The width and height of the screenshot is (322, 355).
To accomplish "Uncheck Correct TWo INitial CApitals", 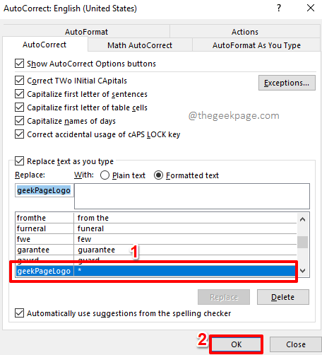I will (19, 81).
